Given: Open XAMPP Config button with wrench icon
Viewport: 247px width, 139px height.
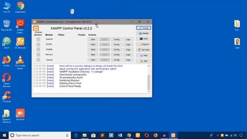Looking at the screenshot, I should [144, 28].
